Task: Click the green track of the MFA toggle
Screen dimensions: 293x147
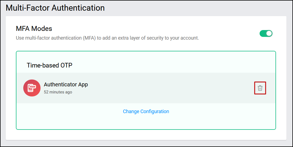Action: pos(263,33)
